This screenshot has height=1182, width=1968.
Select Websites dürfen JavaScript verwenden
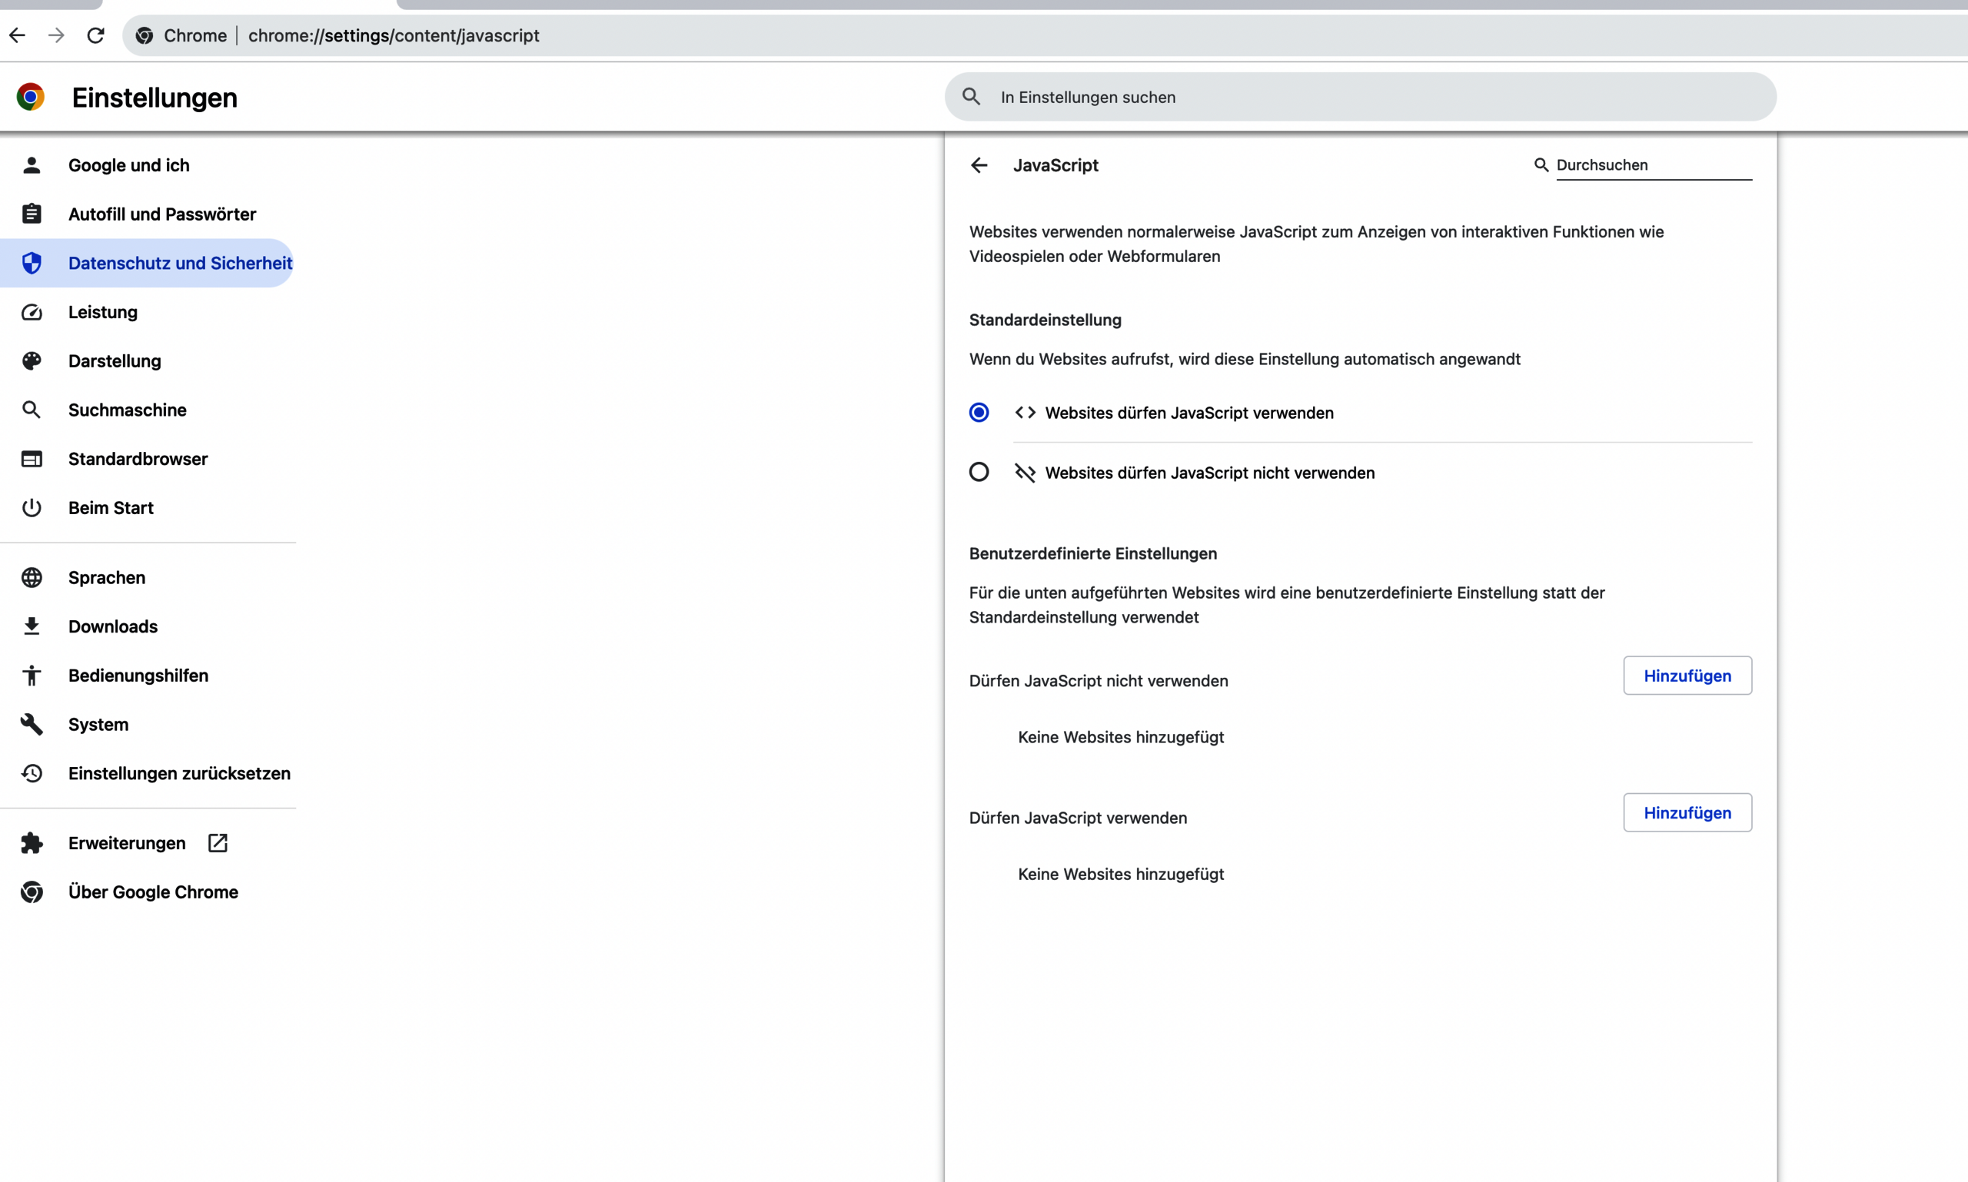pyautogui.click(x=979, y=413)
